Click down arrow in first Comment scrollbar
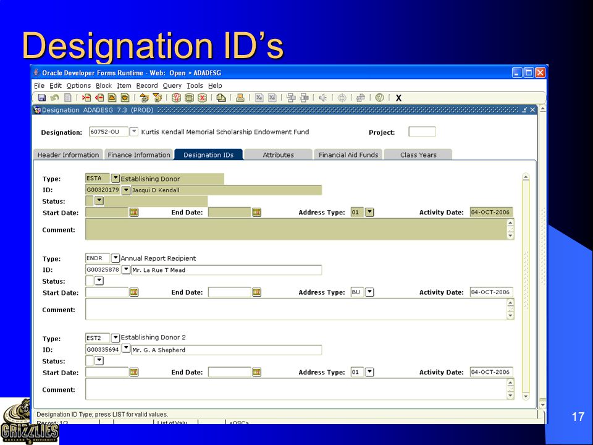Screen dimensions: 593x445 click(x=510, y=235)
